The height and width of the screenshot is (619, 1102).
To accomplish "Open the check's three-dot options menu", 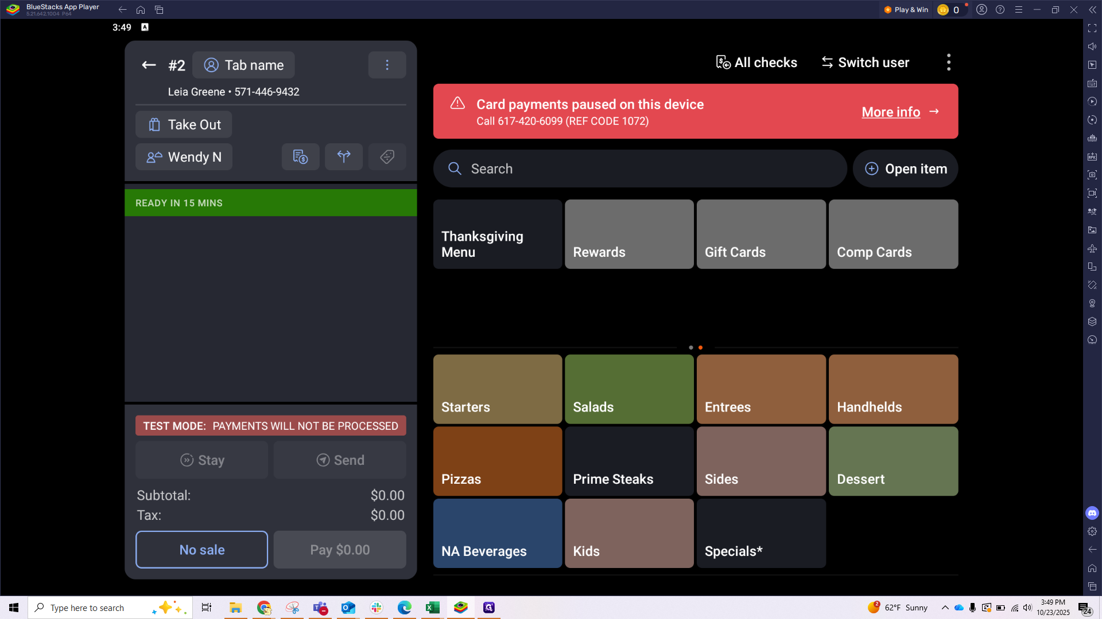I will (x=387, y=65).
